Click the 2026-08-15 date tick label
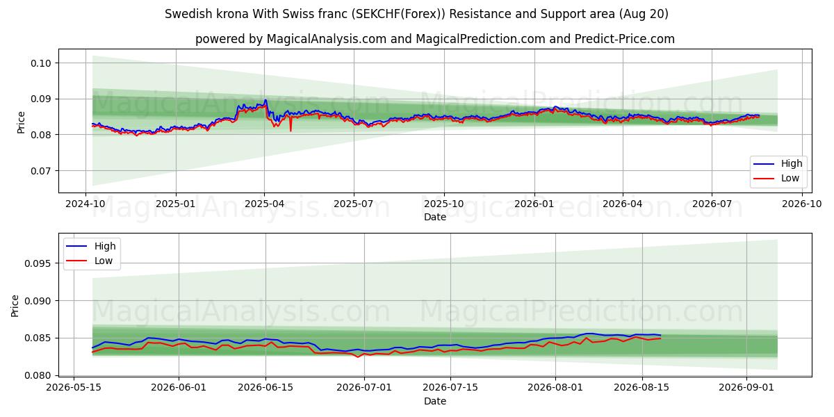The width and height of the screenshot is (834, 417). click(x=641, y=388)
